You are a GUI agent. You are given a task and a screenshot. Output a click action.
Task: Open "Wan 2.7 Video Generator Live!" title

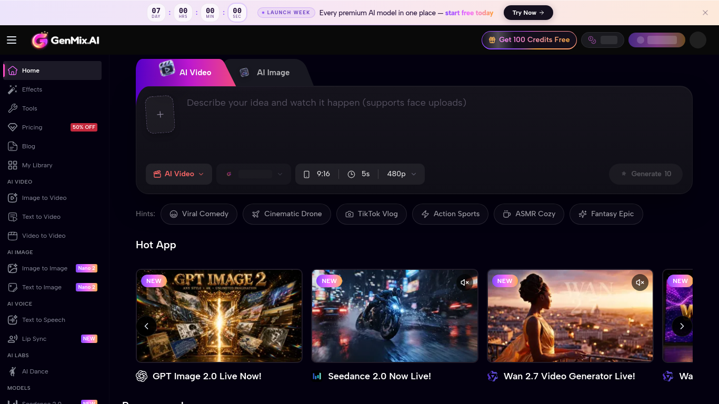click(x=570, y=377)
